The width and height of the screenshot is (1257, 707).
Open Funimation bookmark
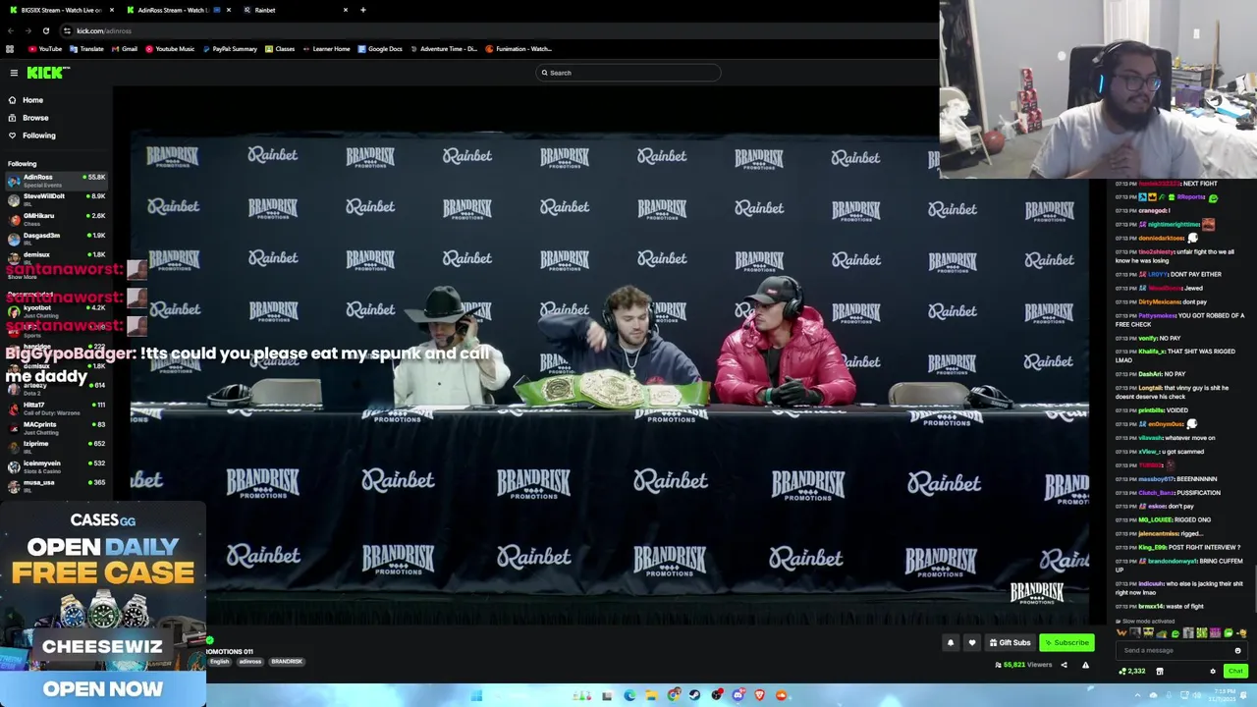click(x=519, y=49)
